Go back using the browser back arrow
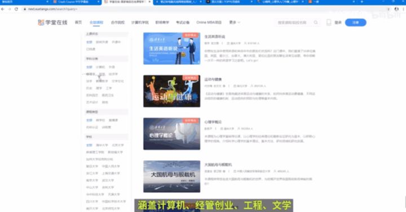This screenshot has width=406, height=212. (x=3, y=9)
